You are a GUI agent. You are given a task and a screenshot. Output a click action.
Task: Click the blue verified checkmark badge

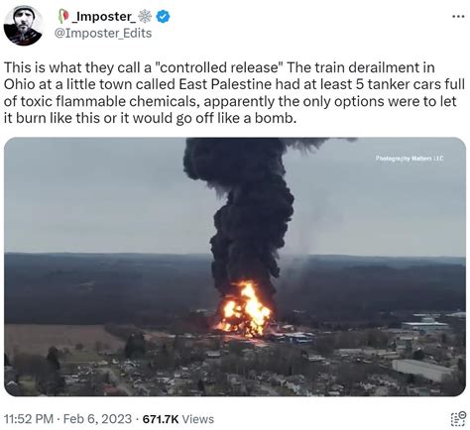click(x=163, y=16)
